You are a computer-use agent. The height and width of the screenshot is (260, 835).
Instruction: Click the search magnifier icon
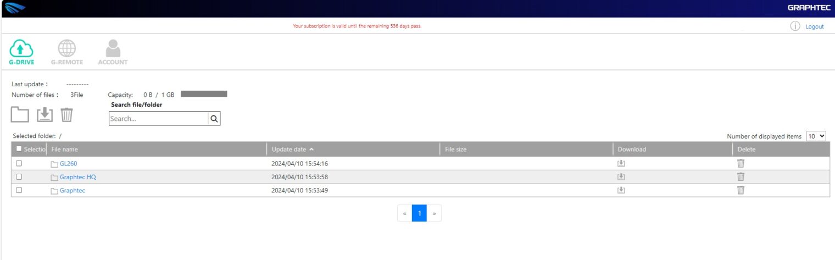pyautogui.click(x=214, y=118)
